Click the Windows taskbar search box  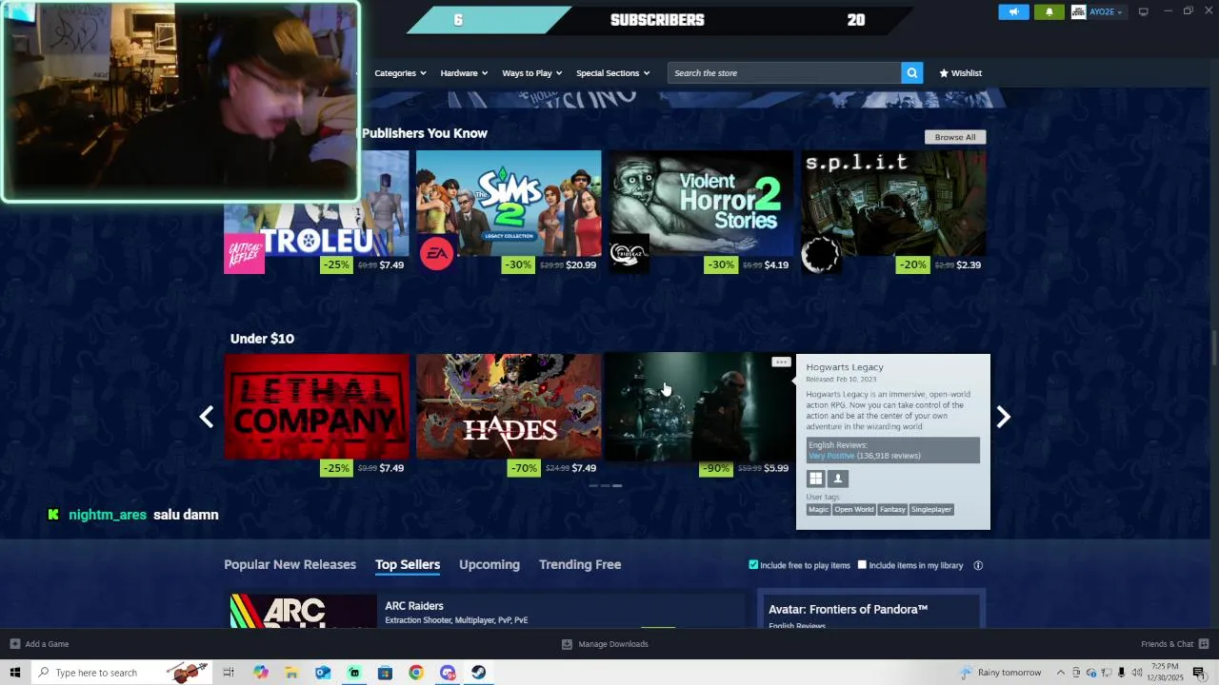(x=121, y=673)
